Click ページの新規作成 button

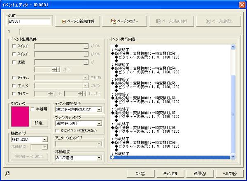point(78,21)
